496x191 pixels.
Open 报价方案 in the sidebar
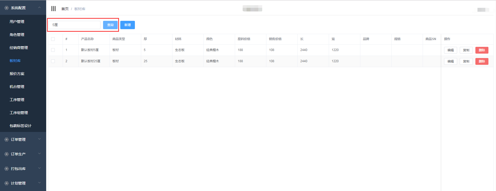(17, 74)
